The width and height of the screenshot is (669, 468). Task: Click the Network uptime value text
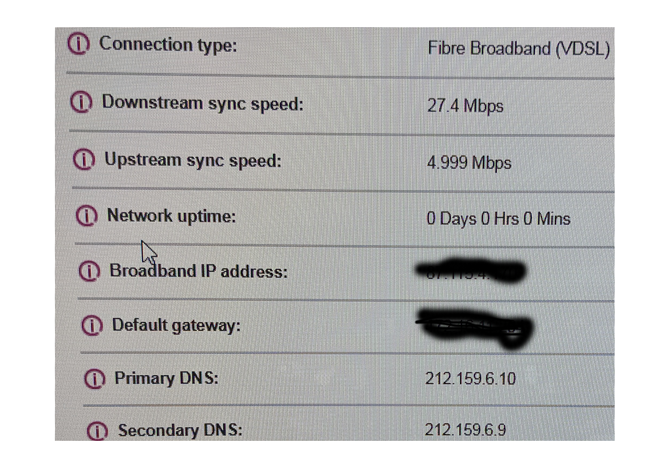tap(498, 219)
